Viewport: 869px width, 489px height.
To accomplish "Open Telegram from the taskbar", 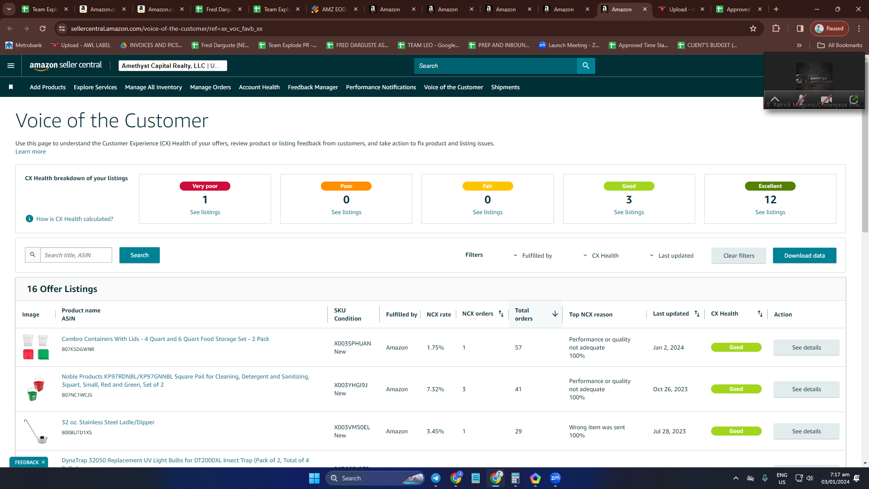I will pyautogui.click(x=436, y=478).
